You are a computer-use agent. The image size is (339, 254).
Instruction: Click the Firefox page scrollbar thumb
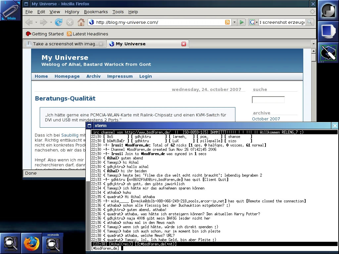click(314, 58)
